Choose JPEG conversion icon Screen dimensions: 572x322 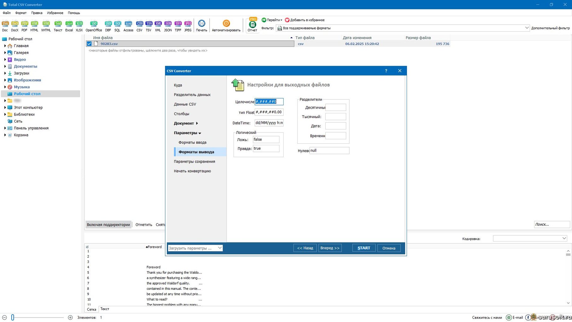point(188,26)
